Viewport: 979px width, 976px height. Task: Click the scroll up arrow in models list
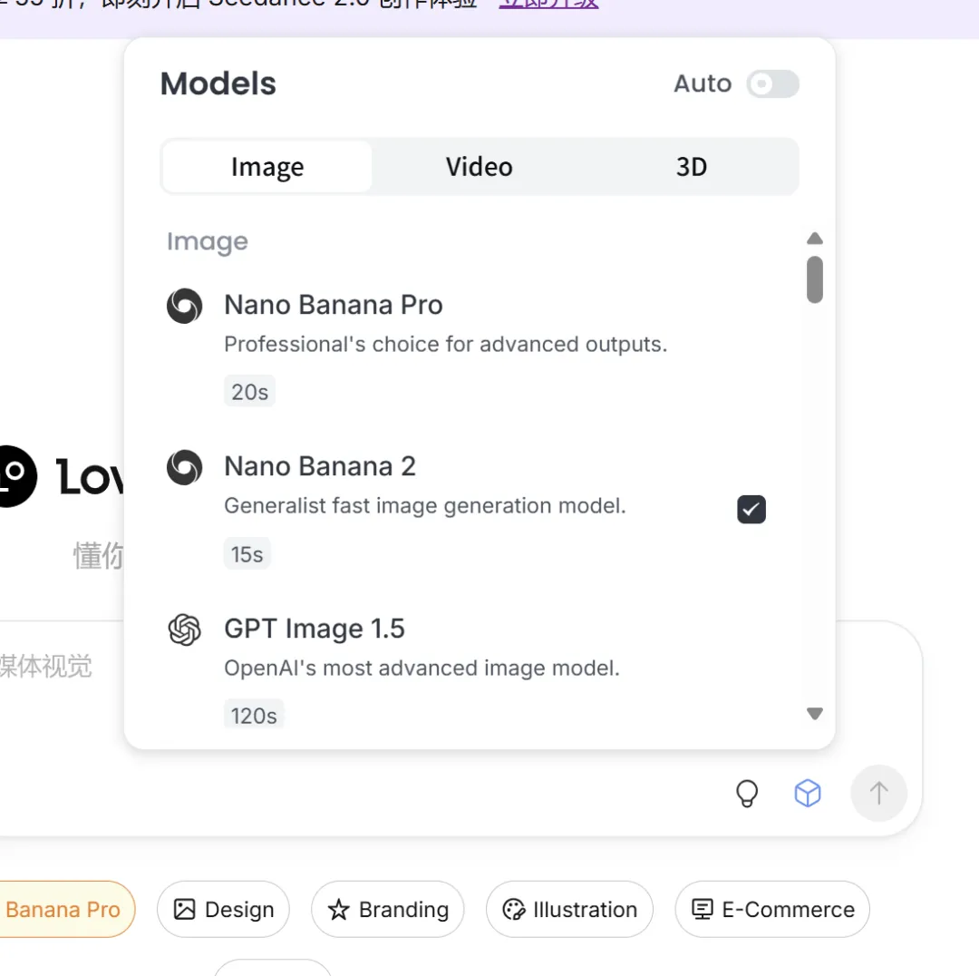(x=814, y=238)
